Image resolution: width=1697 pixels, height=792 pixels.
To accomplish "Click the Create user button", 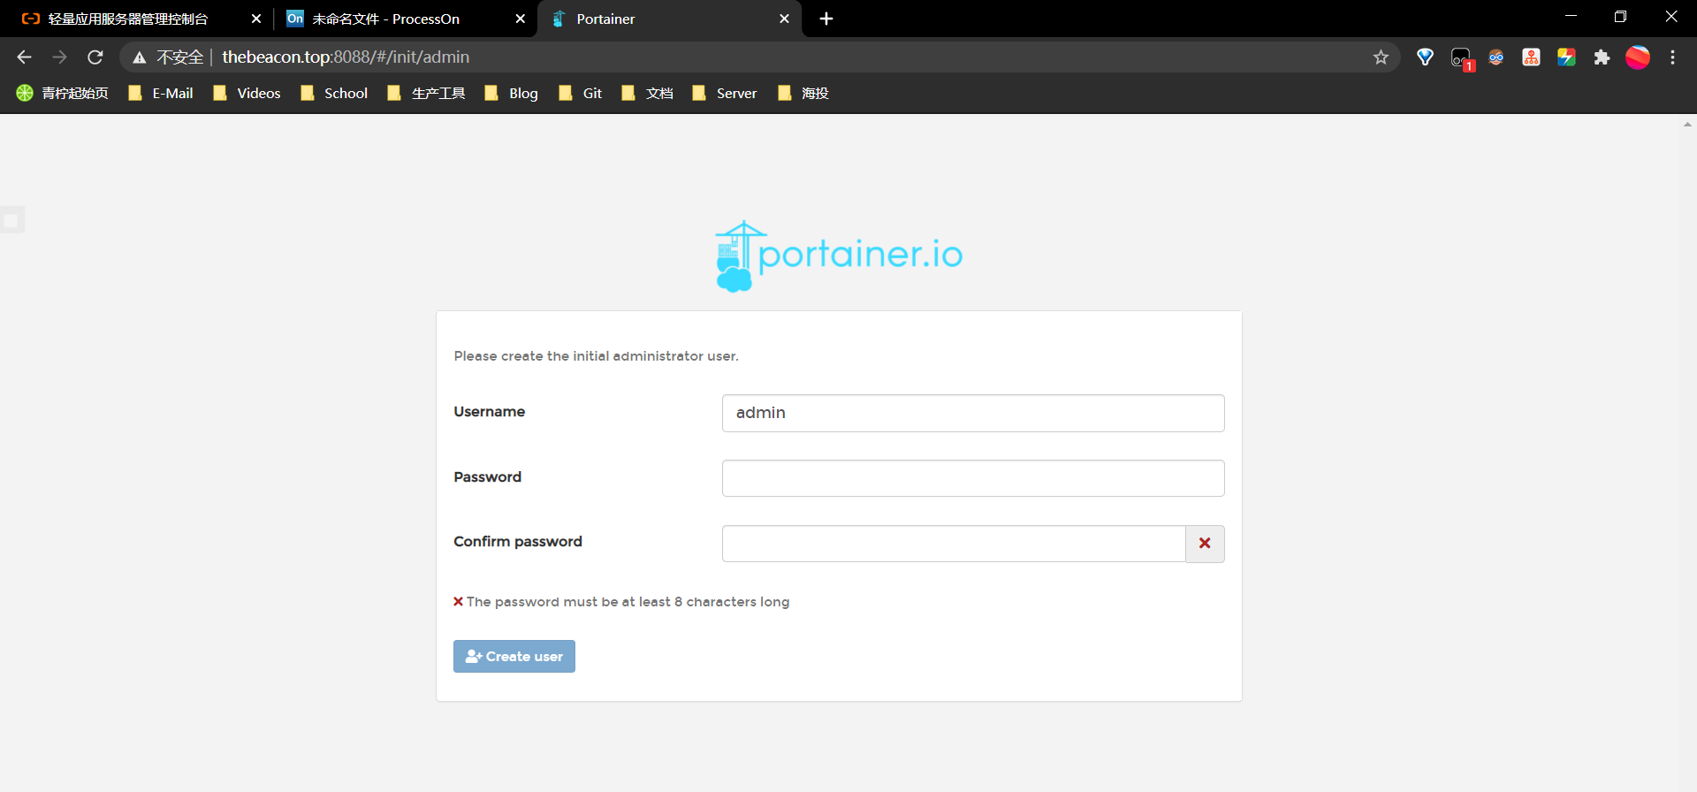I will (x=514, y=656).
